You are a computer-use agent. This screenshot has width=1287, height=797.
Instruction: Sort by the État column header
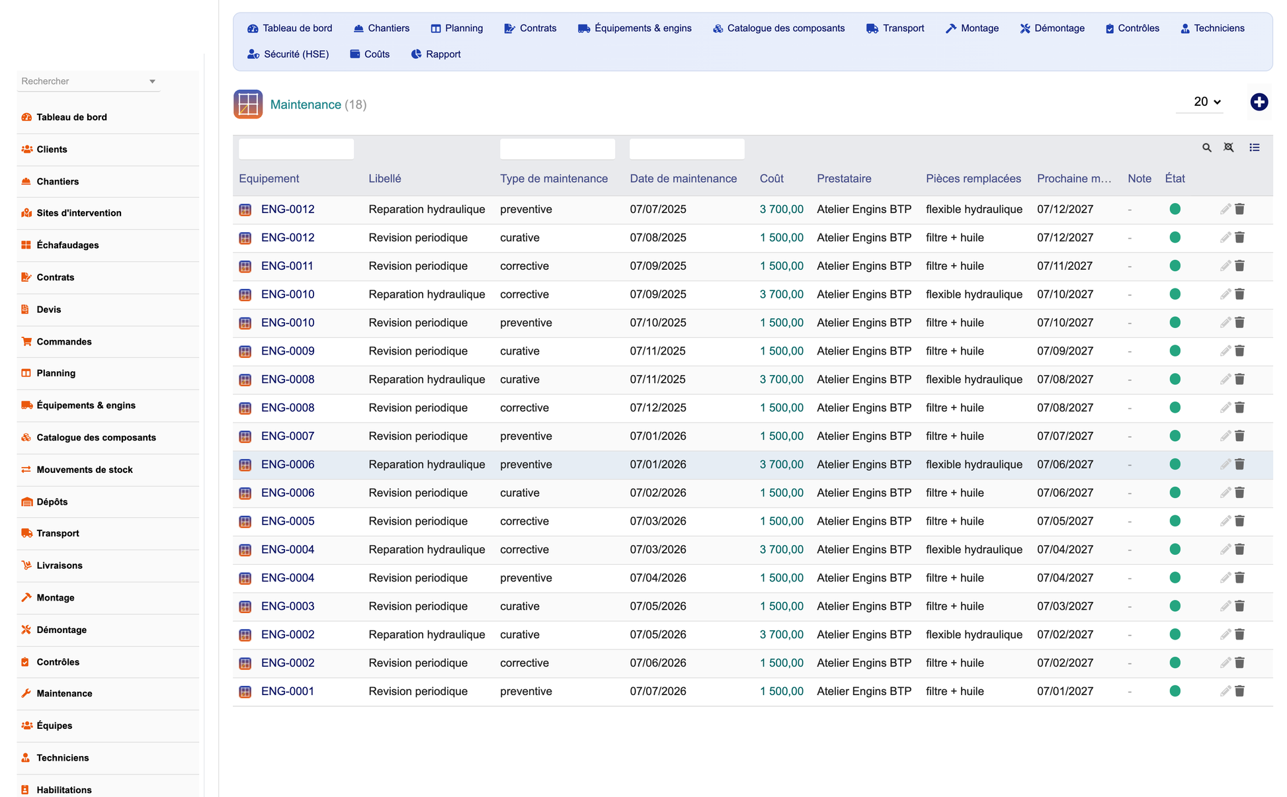click(x=1175, y=179)
